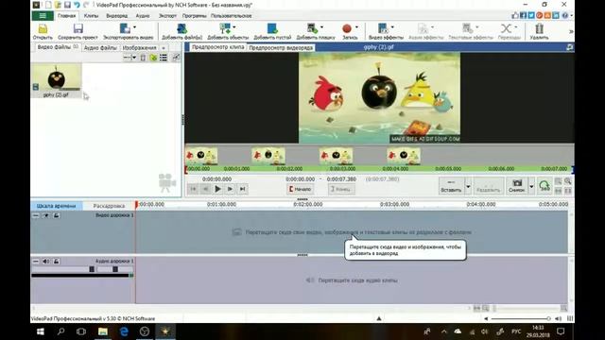Mute the Аудио дорожка 1 speaker
This screenshot has height=340, width=605.
click(x=46, y=262)
